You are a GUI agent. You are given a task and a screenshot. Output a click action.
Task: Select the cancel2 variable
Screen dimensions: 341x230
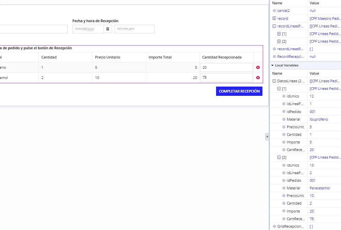(x=283, y=11)
